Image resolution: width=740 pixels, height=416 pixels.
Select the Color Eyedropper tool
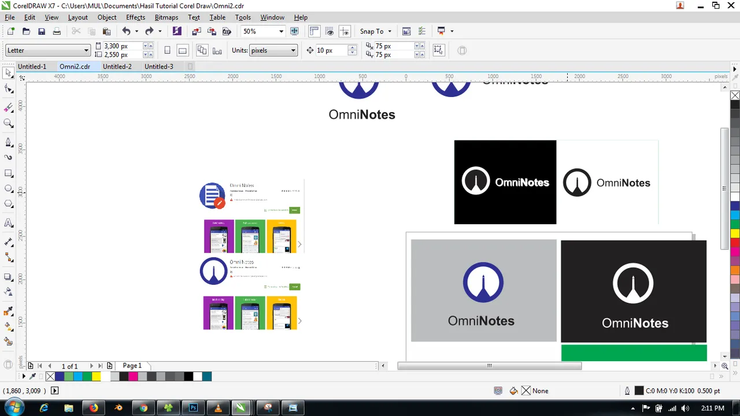[x=8, y=311]
